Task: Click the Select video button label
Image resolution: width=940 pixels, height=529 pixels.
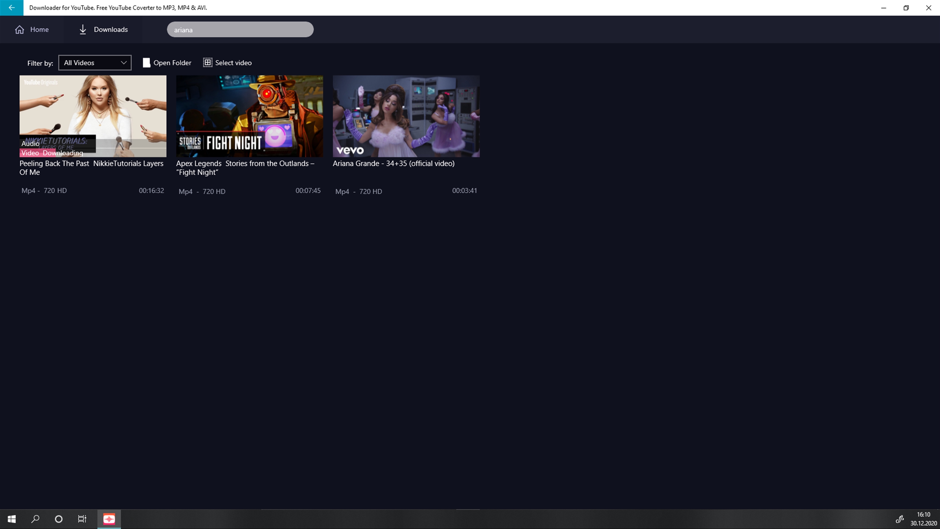Action: click(233, 63)
